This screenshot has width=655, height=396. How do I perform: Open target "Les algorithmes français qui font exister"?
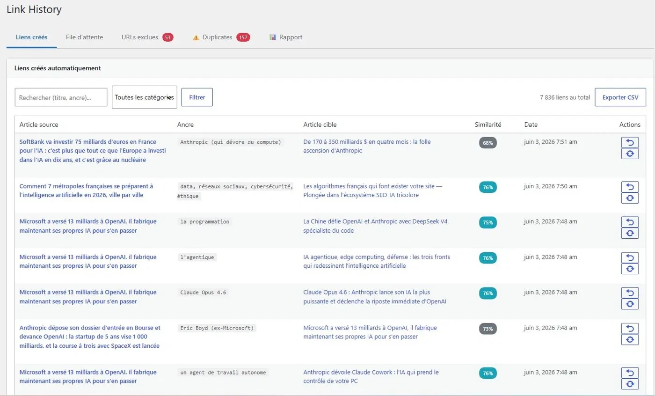pyautogui.click(x=373, y=191)
